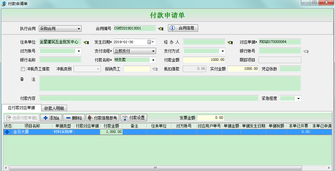This screenshot has height=171, width=335.
Task: Open the disabled 冲抵类别 dropdown
Action: [87, 69]
